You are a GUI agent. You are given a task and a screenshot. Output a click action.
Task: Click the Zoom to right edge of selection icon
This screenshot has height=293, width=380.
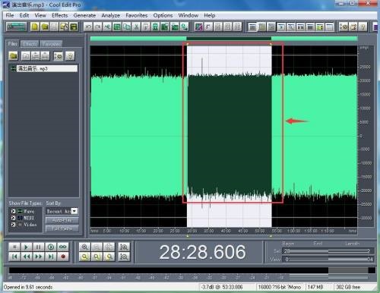tap(109, 257)
